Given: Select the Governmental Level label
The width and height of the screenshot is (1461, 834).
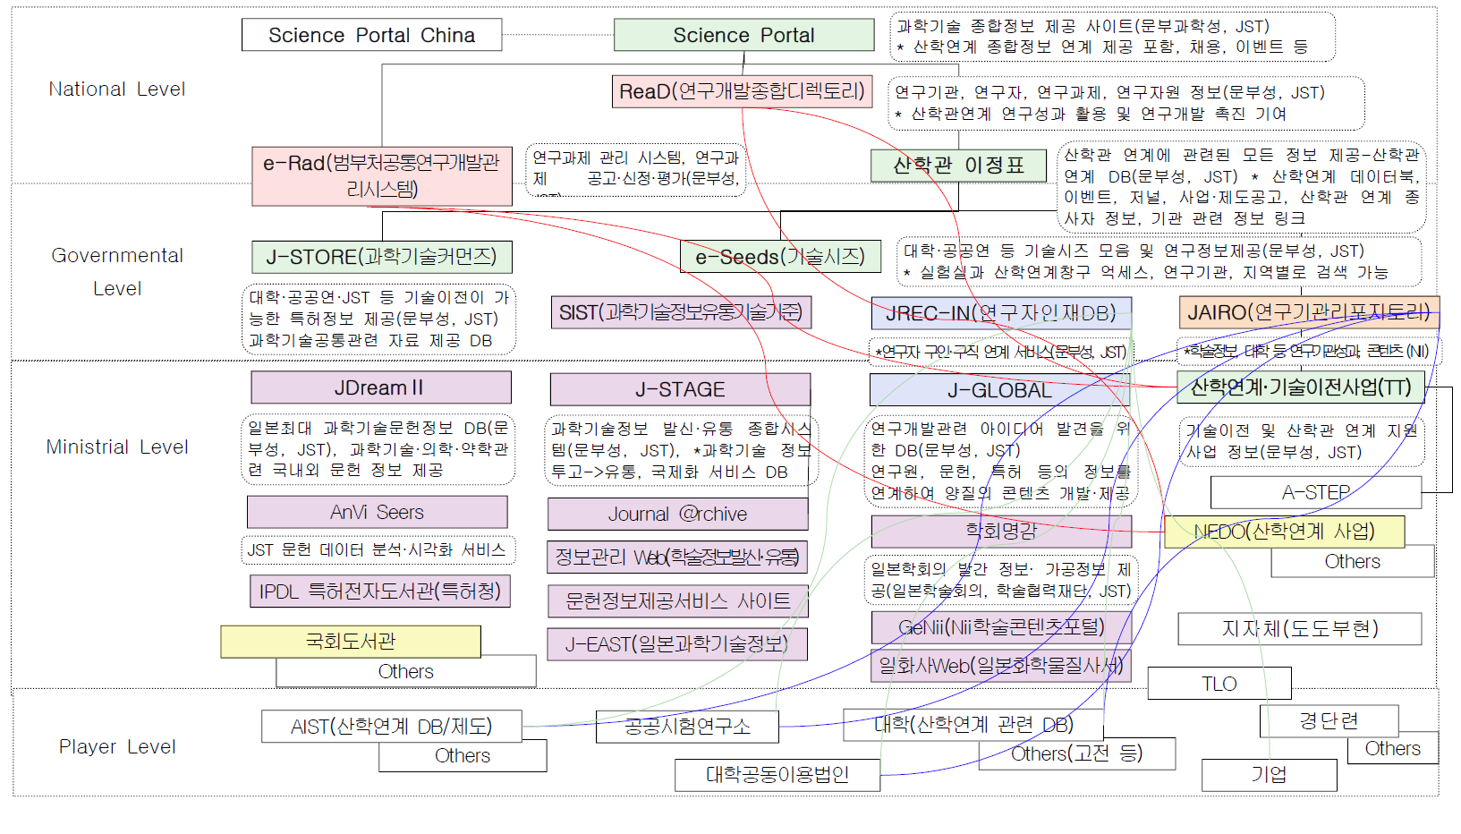Looking at the screenshot, I should [x=117, y=272].
